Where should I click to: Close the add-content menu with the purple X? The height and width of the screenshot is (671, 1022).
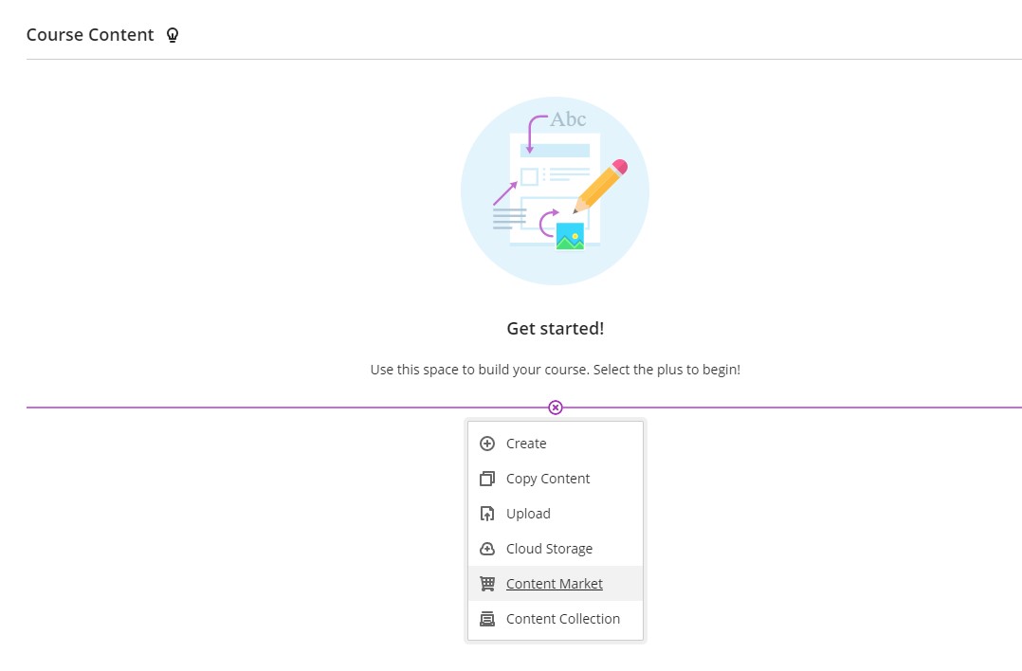pyautogui.click(x=556, y=408)
